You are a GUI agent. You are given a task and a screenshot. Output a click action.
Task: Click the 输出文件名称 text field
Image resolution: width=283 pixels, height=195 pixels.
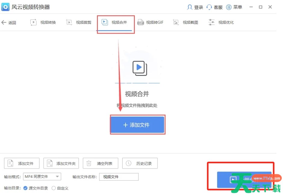click(119, 177)
